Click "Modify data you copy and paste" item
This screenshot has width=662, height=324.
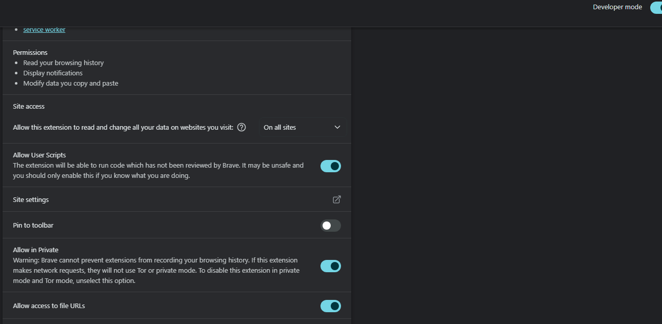pos(71,83)
